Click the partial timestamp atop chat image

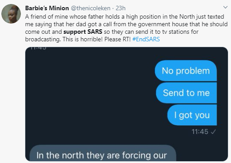pos(38,48)
